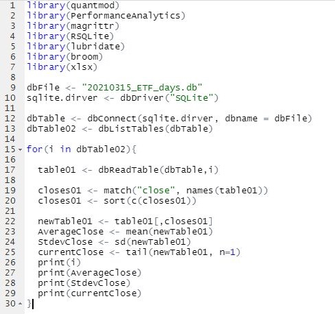Click the table01[,closes01] expression

[164, 221]
